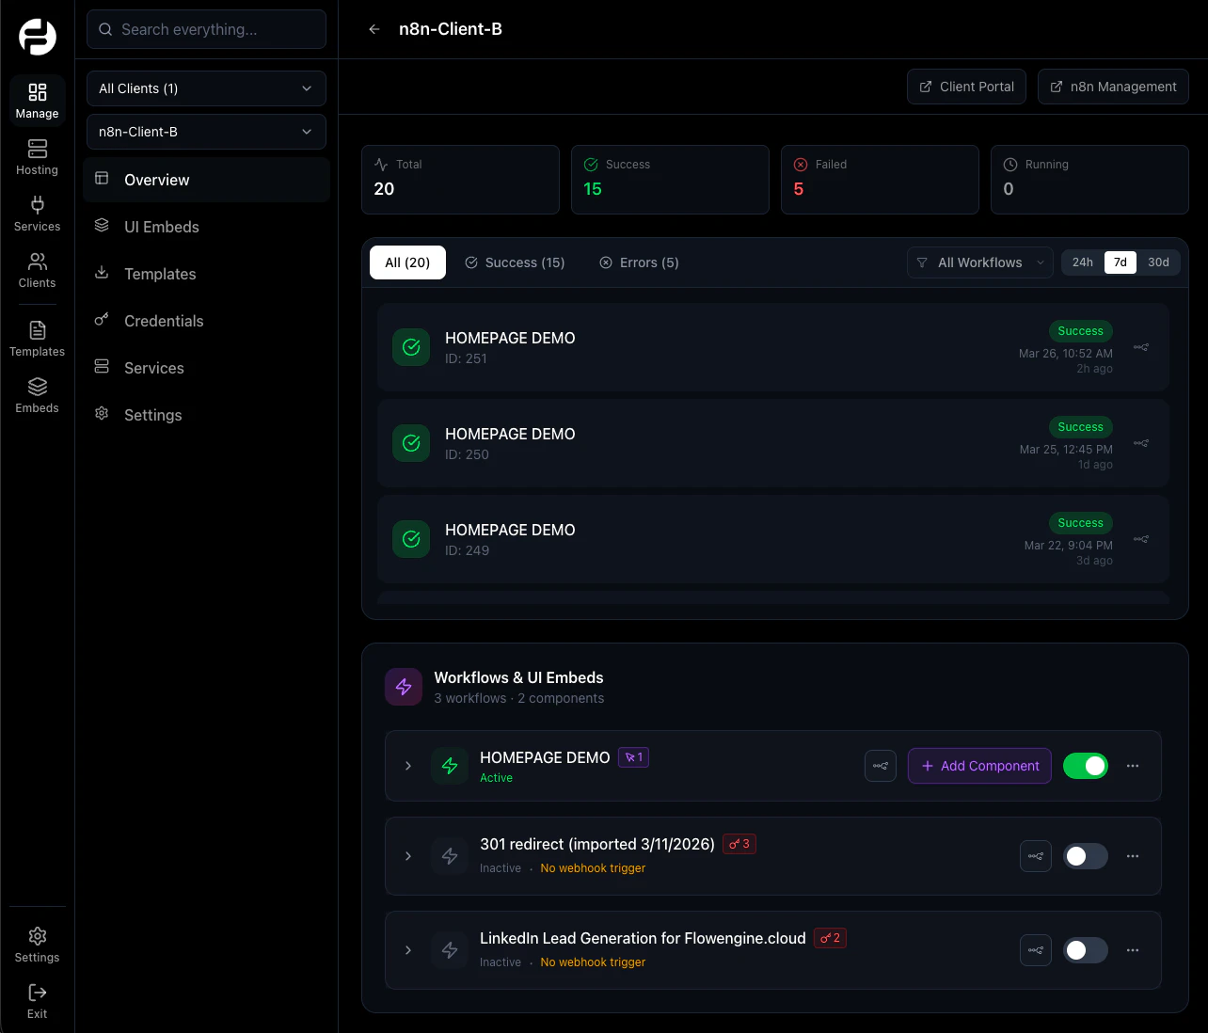1208x1033 pixels.
Task: Click the Flowengine logo at the top left
Action: point(37,37)
